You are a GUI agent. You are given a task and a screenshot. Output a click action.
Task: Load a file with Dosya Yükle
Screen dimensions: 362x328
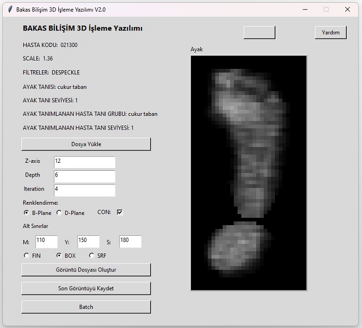pos(86,144)
